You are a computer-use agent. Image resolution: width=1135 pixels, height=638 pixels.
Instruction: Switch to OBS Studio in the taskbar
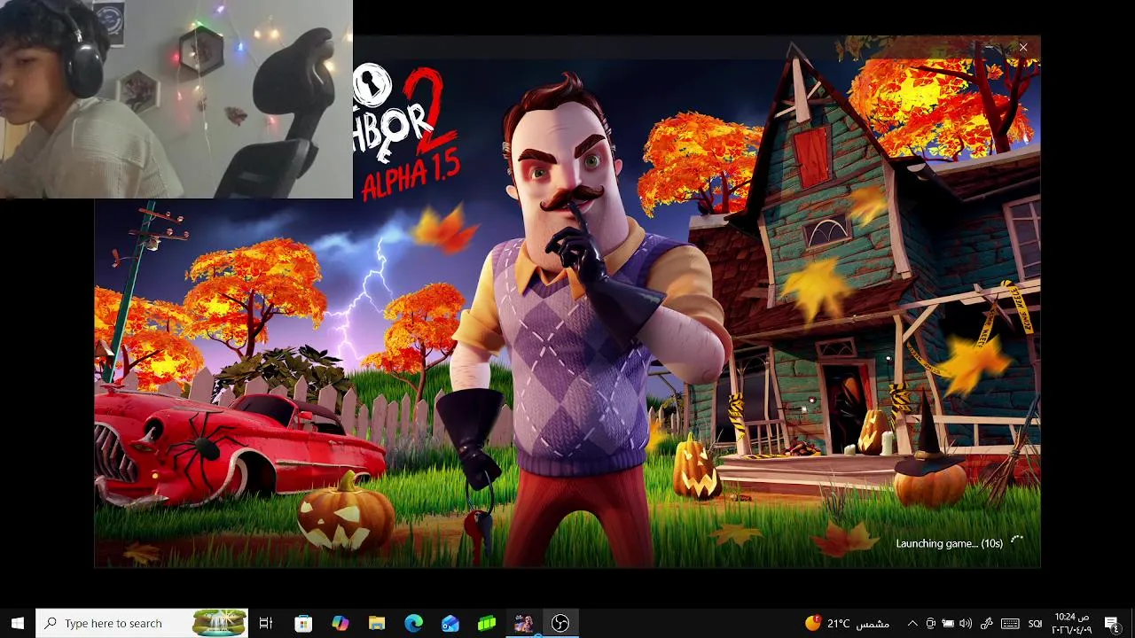(x=560, y=623)
